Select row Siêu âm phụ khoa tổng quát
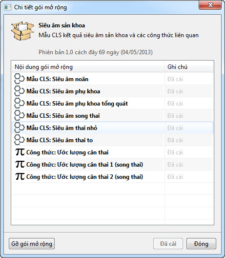The height and width of the screenshot is (258, 225). click(x=112, y=103)
